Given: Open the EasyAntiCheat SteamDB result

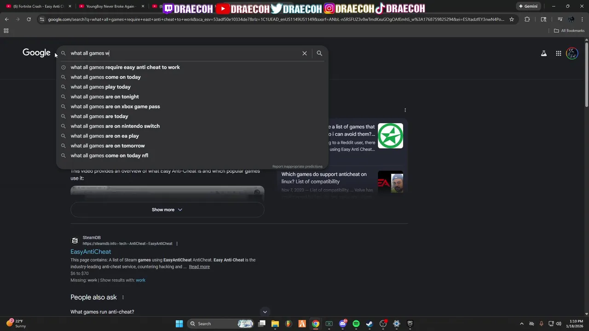Looking at the screenshot, I should (x=91, y=252).
